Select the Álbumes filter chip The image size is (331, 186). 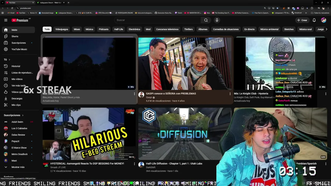click(x=203, y=29)
